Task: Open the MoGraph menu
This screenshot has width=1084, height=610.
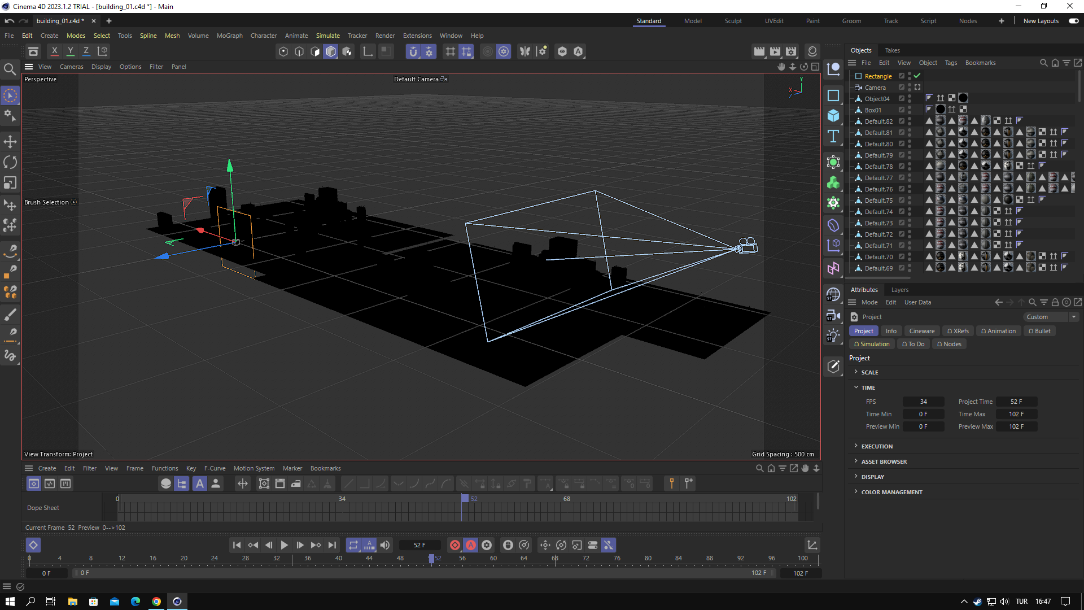Action: point(229,36)
